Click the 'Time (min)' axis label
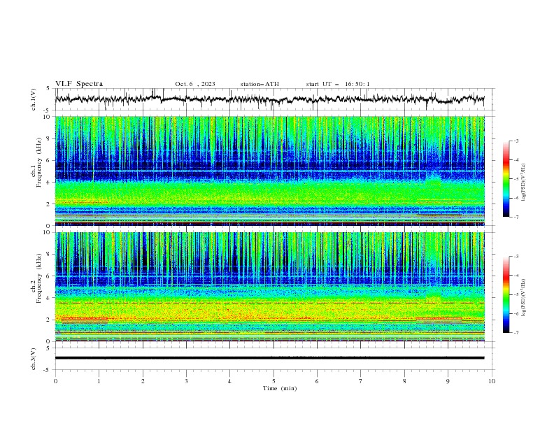Image resolution: width=554 pixels, height=428 pixels. click(280, 388)
